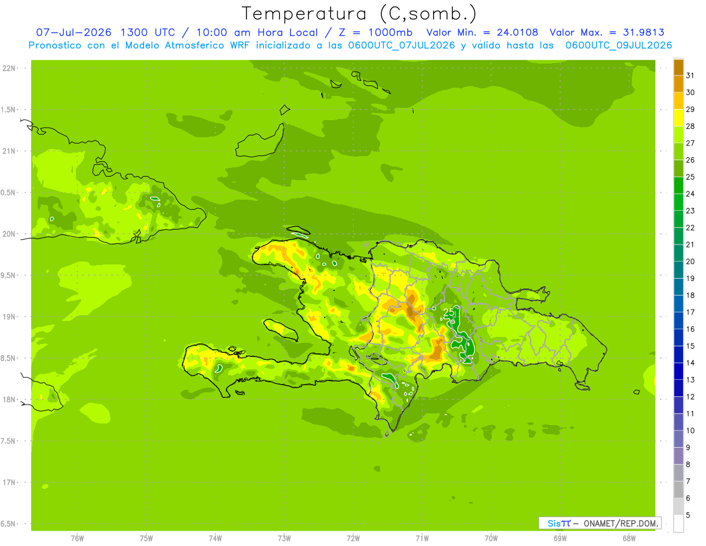Click the '74W' longitude label
This screenshot has height=546, width=706.
pos(215,538)
